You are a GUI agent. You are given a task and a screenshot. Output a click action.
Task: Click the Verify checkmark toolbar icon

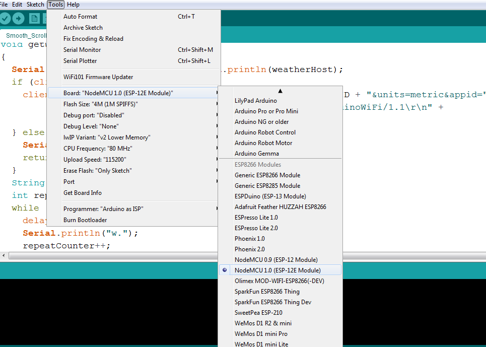5,19
